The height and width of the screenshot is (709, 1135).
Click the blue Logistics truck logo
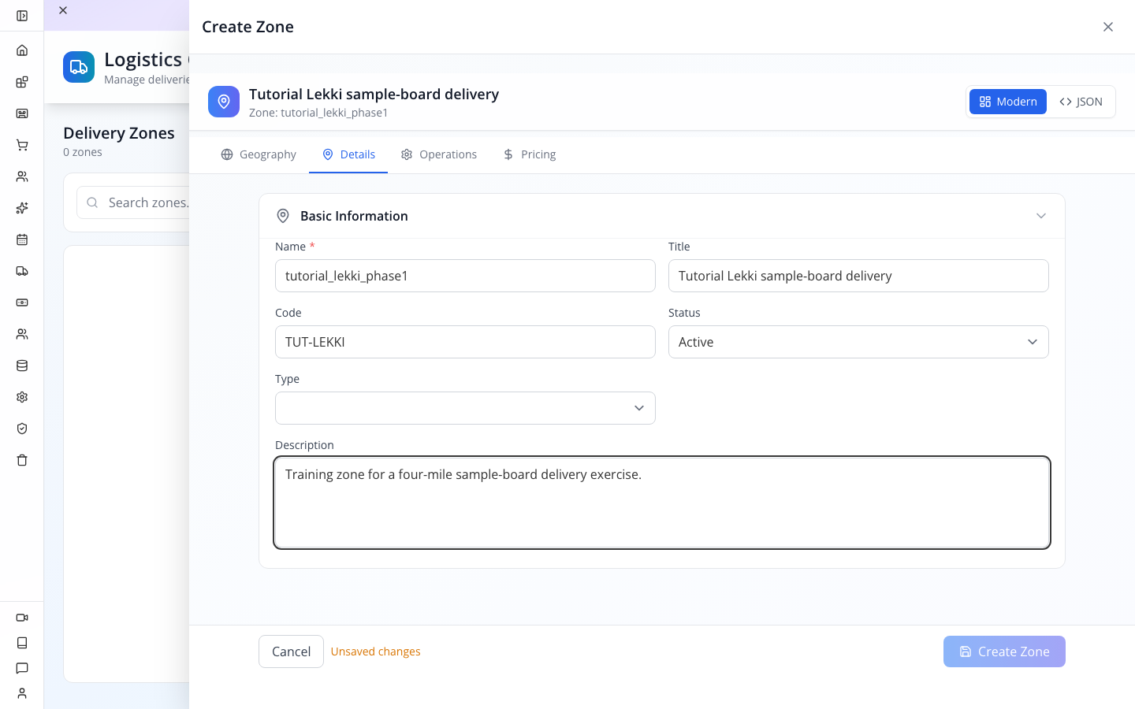tap(79, 67)
